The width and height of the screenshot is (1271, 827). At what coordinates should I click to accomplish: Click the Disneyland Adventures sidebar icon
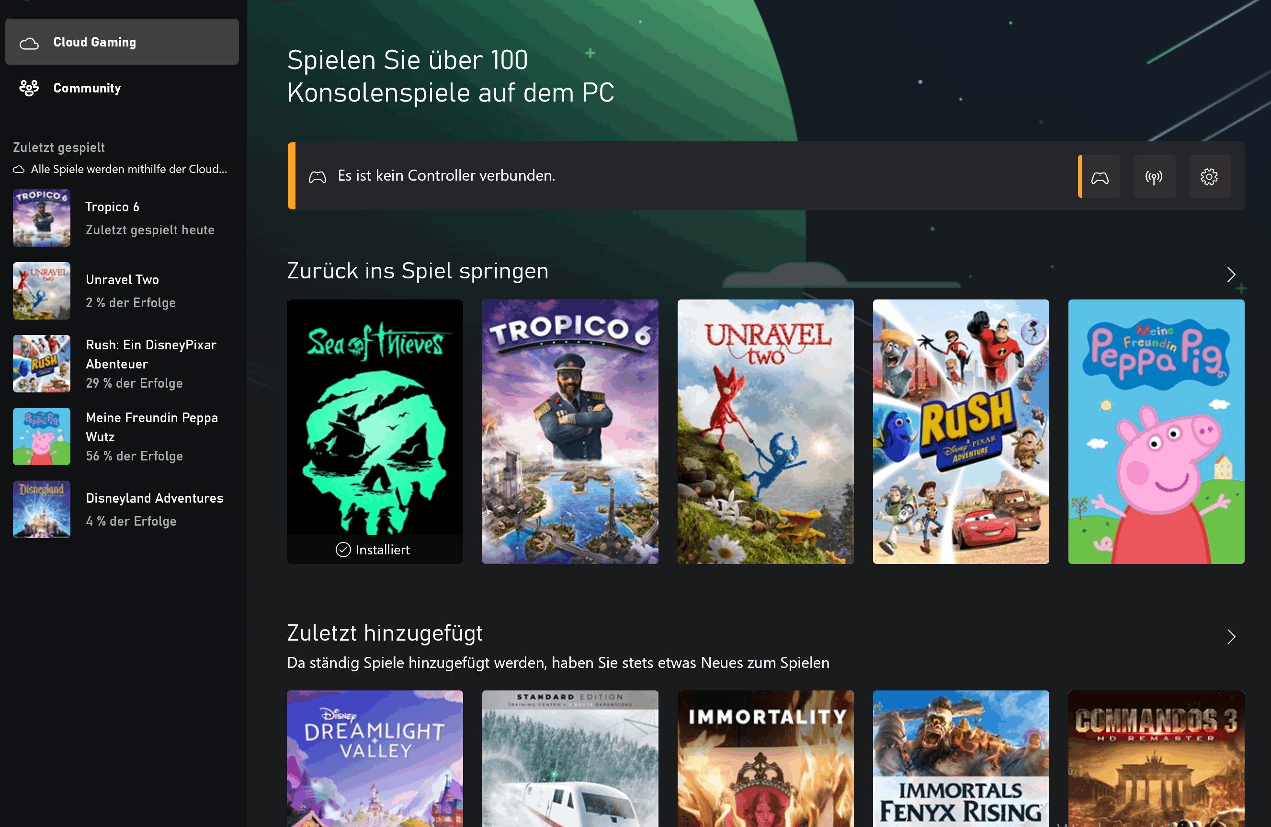tap(44, 510)
